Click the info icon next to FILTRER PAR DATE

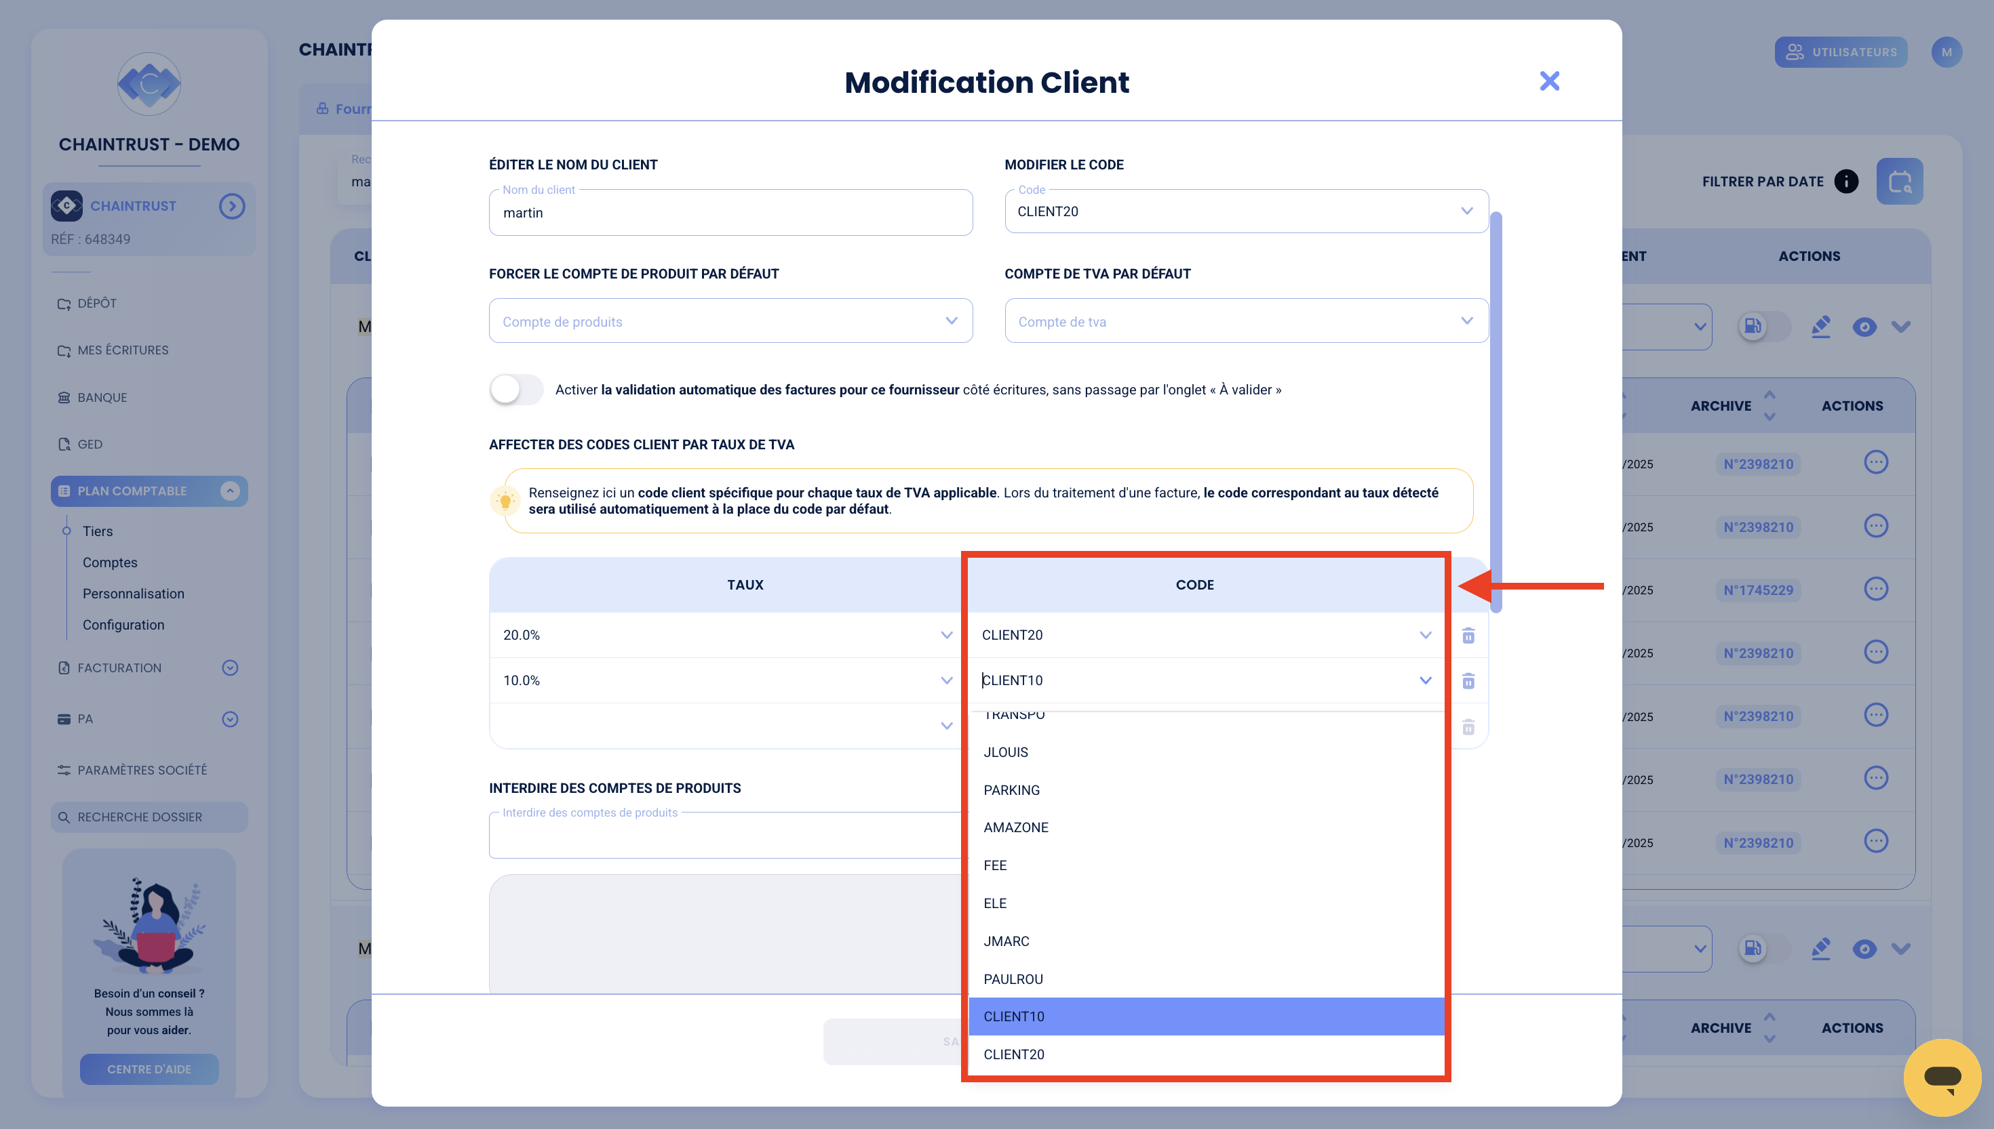1846,181
